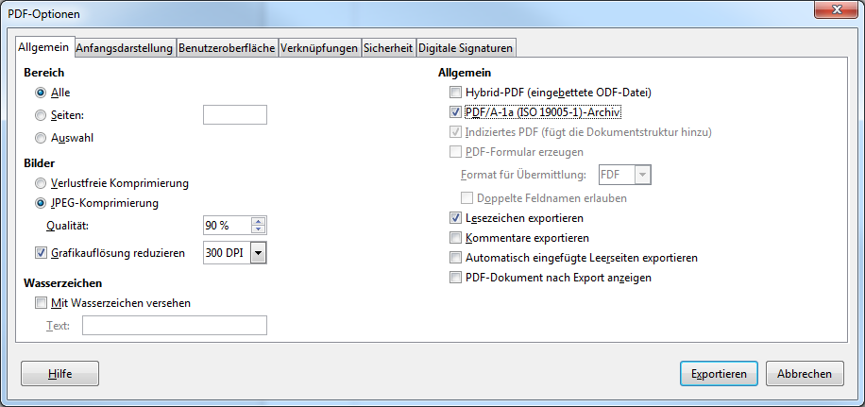Select Verlustfreie Komprimierung option
The width and height of the screenshot is (865, 407).
tap(41, 183)
